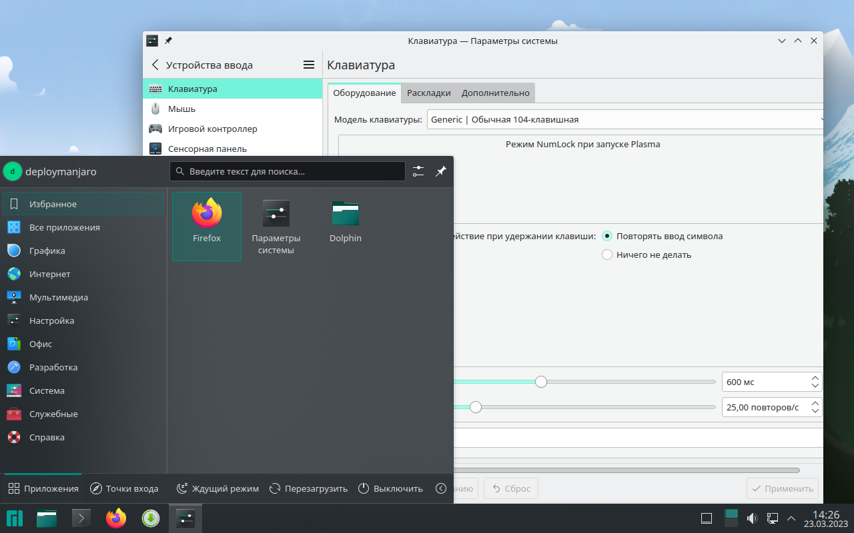The width and height of the screenshot is (854, 533).
Task: Open the Графика category
Action: pyautogui.click(x=83, y=251)
